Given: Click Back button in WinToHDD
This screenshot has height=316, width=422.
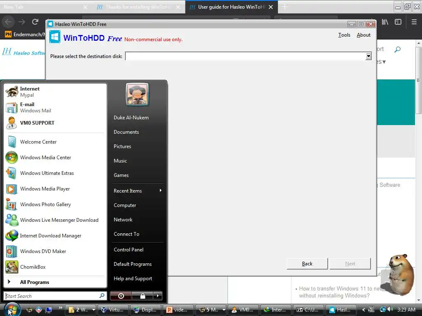Looking at the screenshot, I should pyautogui.click(x=307, y=264).
